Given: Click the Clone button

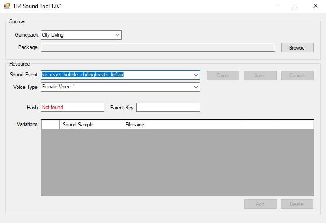Looking at the screenshot, I should [223, 75].
